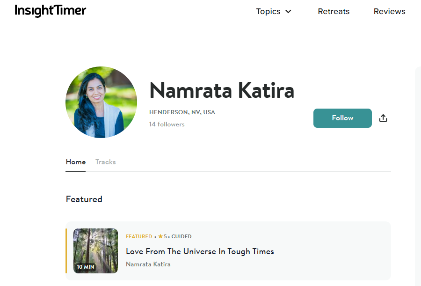Viewport: 421px width, 286px height.
Task: Follow Namrata Katira
Action: (342, 118)
